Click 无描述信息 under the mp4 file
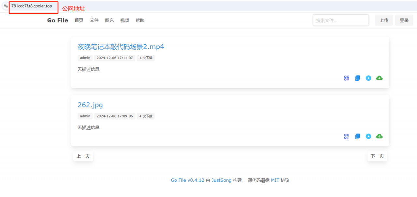Screen dimensions: 417x197 (89, 69)
